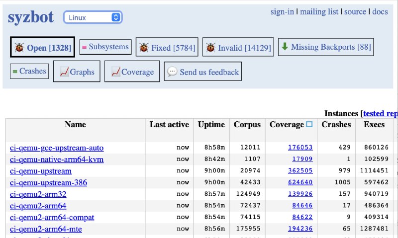Image resolution: width=398 pixels, height=238 pixels.
Task: Open the ci-qemu-gce-upstream-auto instance
Action: point(57,148)
